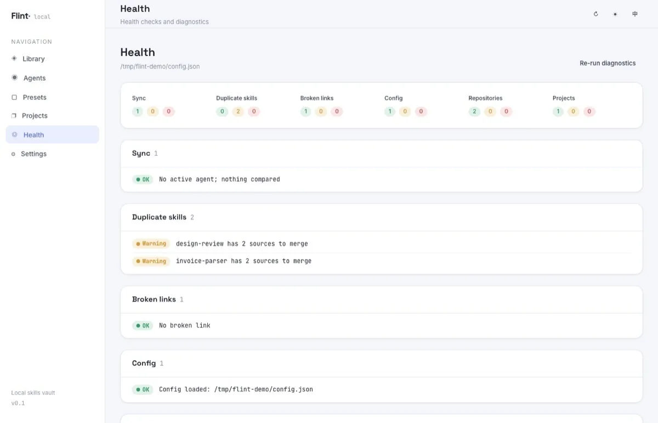Open the Agents navigation item
658x423 pixels.
point(53,78)
